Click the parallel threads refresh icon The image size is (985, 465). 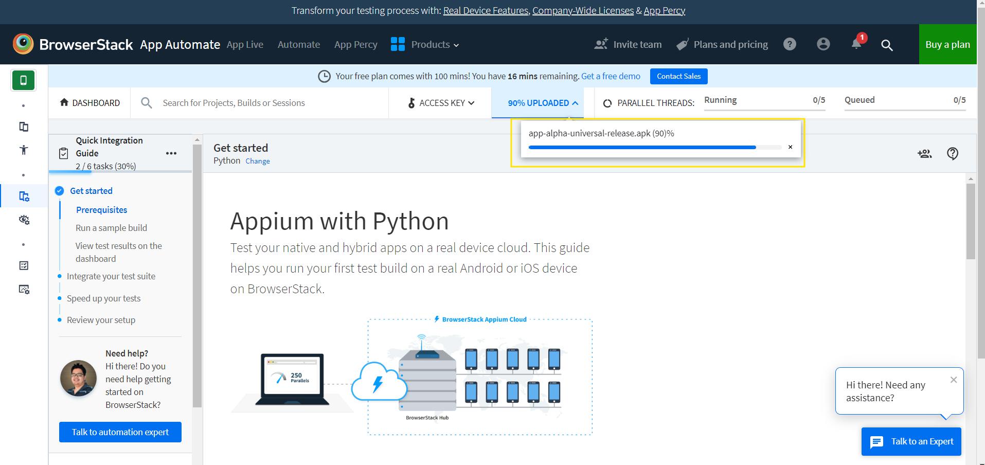point(607,103)
